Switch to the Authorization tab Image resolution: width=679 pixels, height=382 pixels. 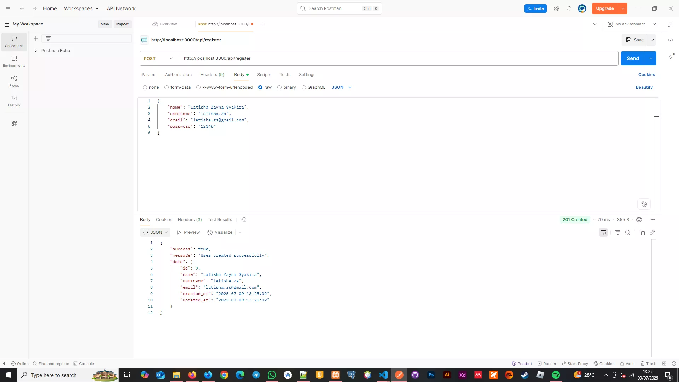[178, 75]
